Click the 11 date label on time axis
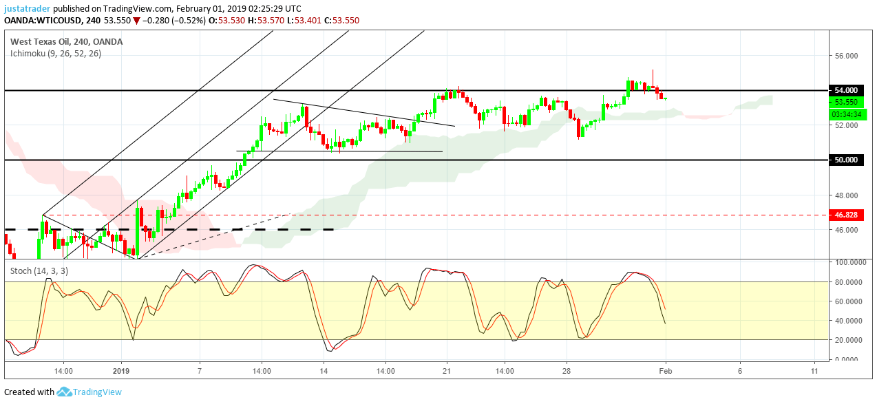Viewport: 877px width, 404px height. (x=814, y=370)
